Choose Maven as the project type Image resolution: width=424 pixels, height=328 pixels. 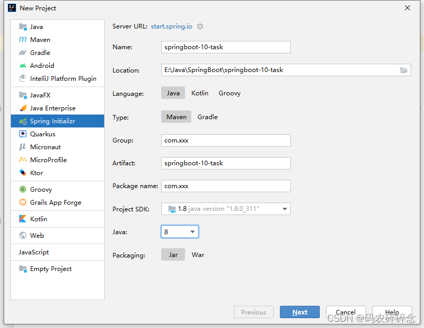[x=176, y=117]
